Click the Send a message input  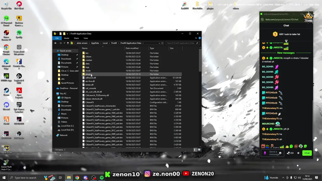tap(273, 153)
